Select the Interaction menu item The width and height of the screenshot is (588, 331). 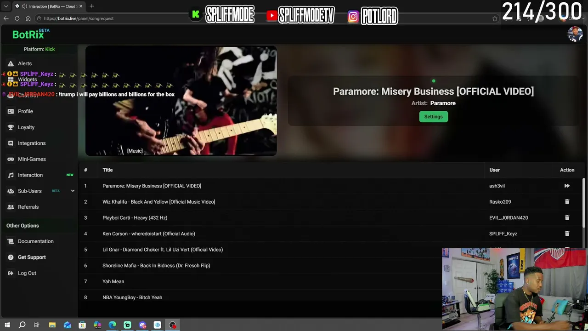[x=30, y=175]
